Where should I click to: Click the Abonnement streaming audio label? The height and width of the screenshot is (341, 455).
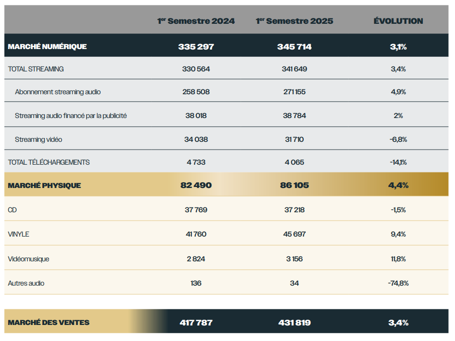tap(58, 91)
